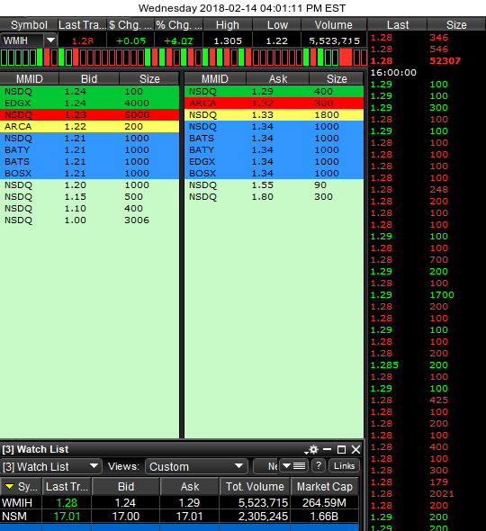Image resolution: width=486 pixels, height=531 pixels.
Task: Select the NSM row in Watch List
Action: click(179, 516)
